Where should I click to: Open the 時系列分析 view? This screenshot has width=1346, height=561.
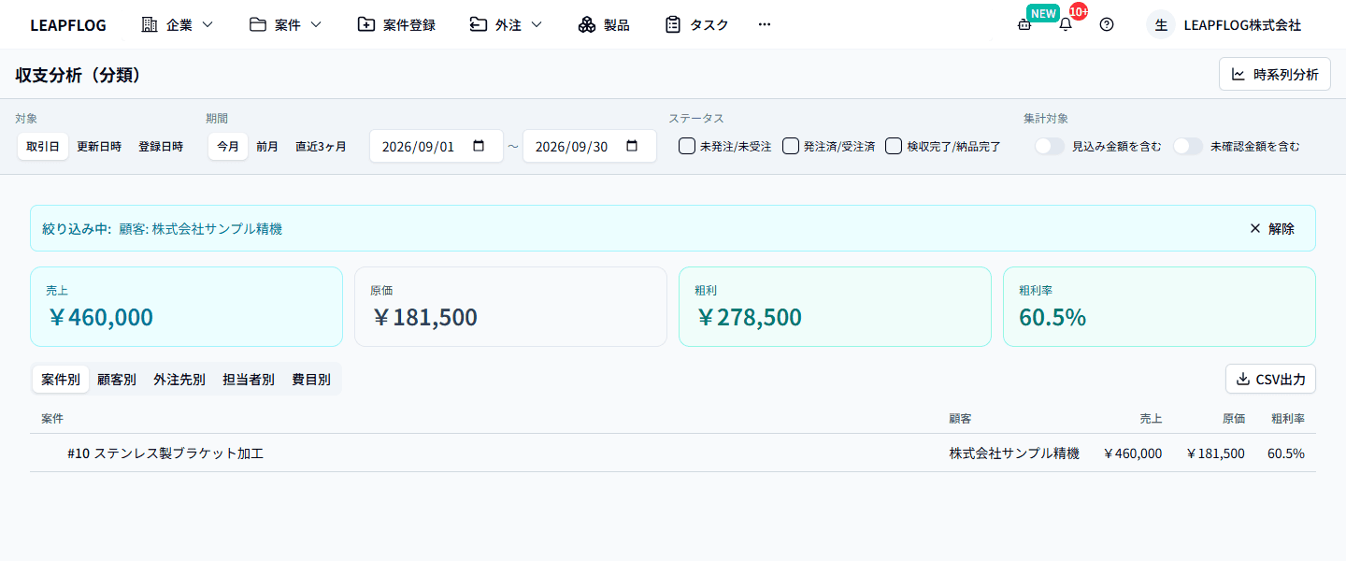[x=1275, y=74]
